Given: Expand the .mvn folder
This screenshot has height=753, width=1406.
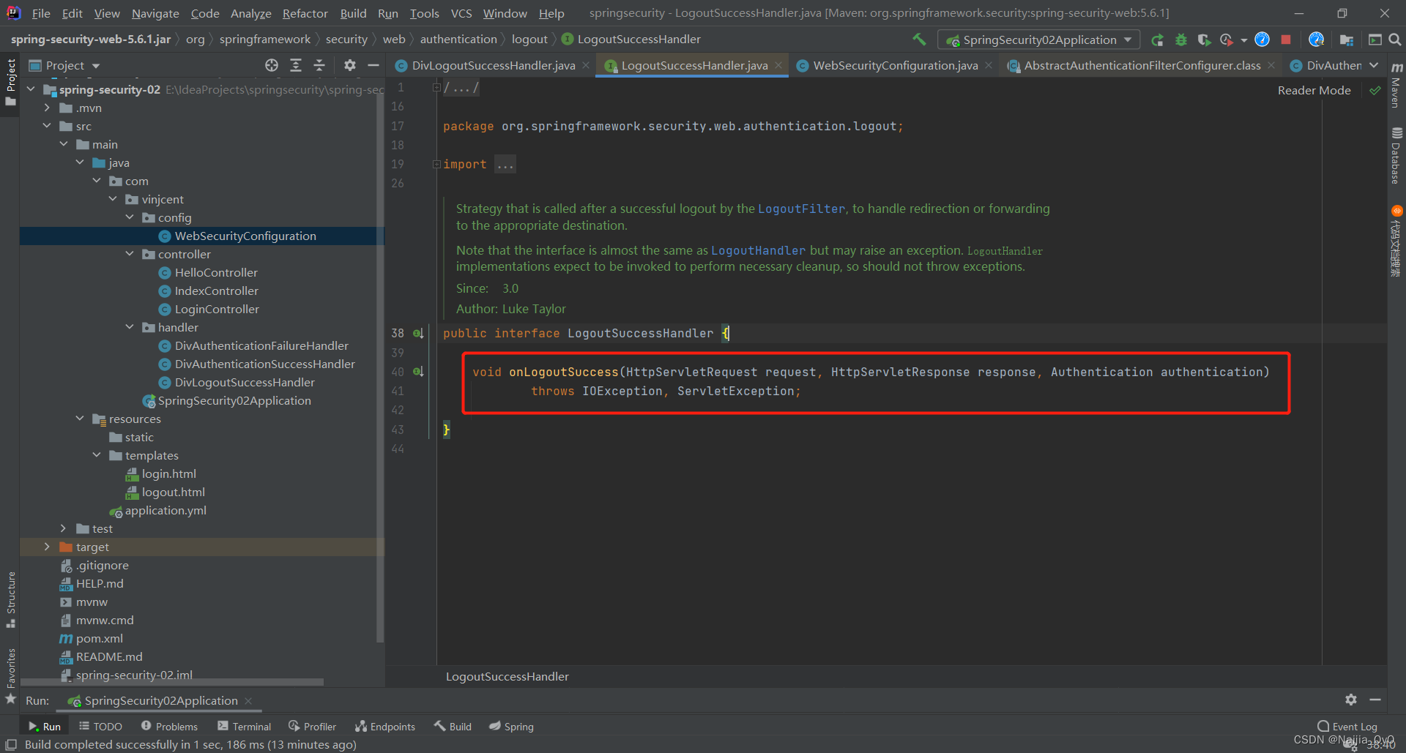Looking at the screenshot, I should 47,108.
